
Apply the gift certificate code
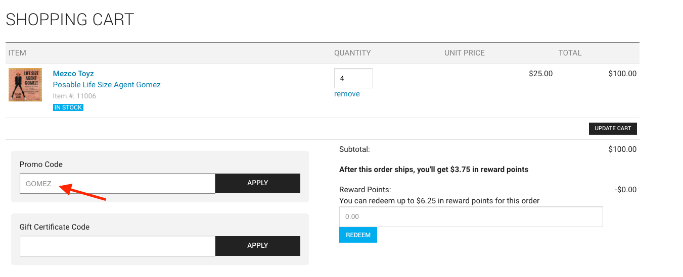[258, 246]
